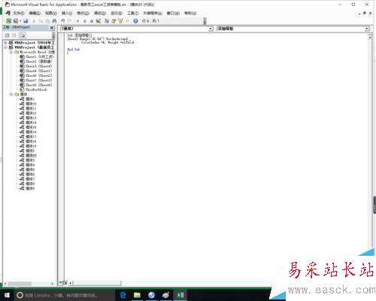Click the Insert UserForm toolbar icon

[16, 21]
